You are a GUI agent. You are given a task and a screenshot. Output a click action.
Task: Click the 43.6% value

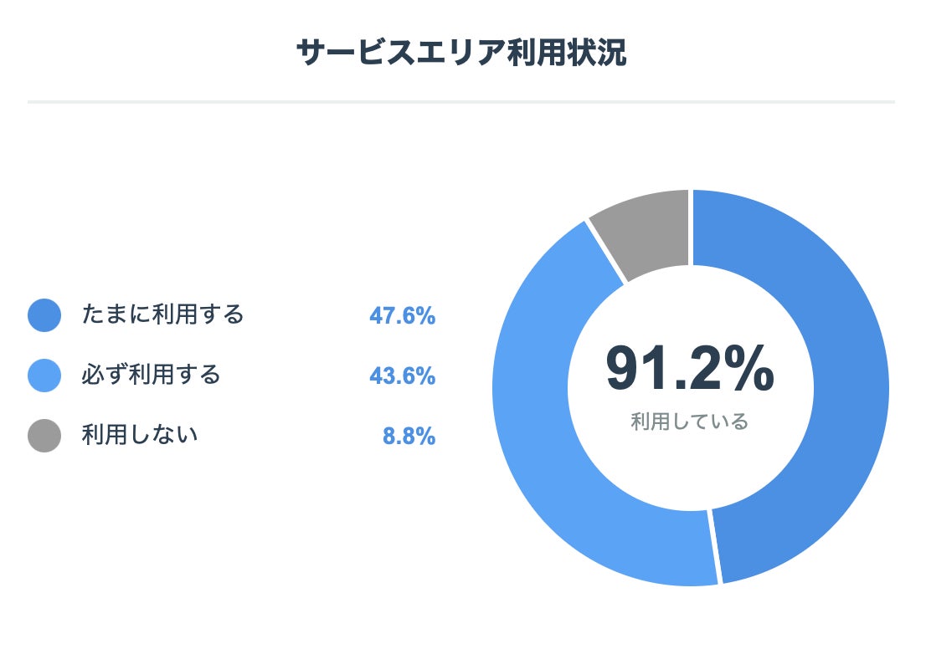tap(402, 376)
